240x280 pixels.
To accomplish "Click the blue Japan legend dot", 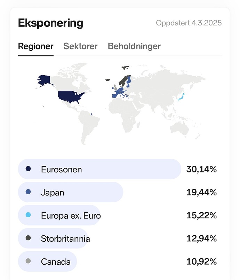I will [28, 192].
